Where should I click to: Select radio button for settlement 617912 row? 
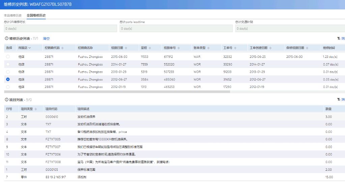[8, 57]
